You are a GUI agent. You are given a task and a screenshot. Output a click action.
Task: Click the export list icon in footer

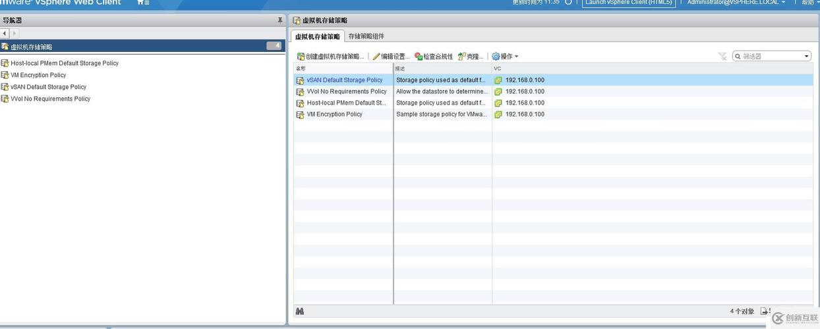tap(764, 311)
